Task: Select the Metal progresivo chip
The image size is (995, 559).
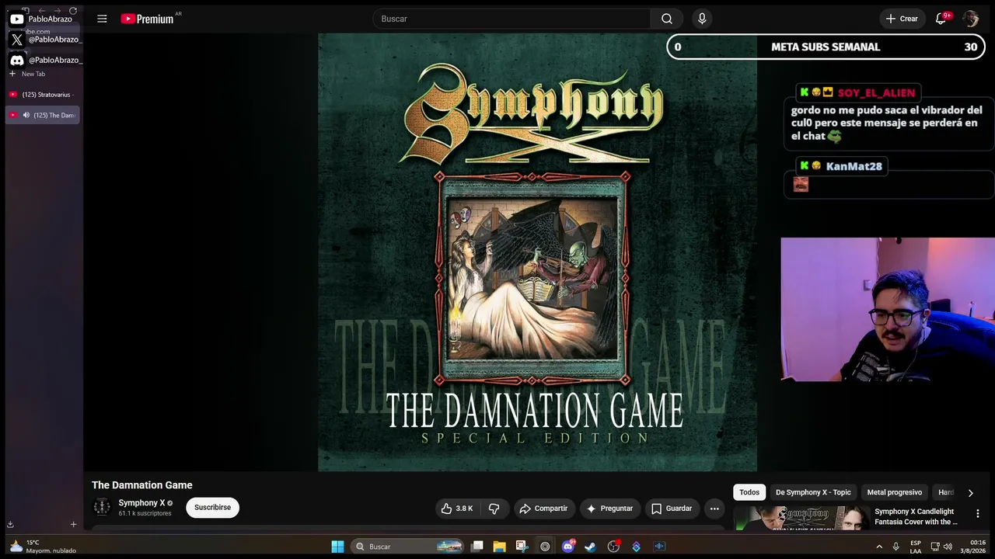Action: [x=895, y=492]
